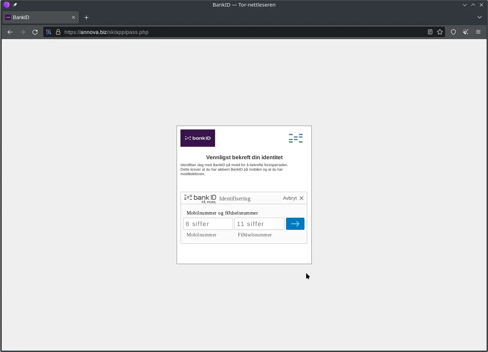Focus the 8 siffer Mobilnummer field
Viewport: 488px width, 352px height.
tap(208, 224)
